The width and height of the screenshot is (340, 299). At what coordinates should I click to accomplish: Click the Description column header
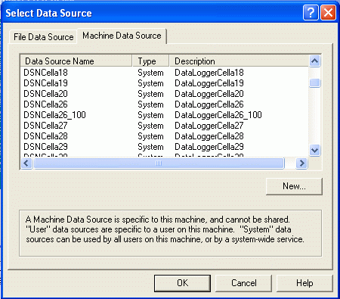[x=239, y=61]
